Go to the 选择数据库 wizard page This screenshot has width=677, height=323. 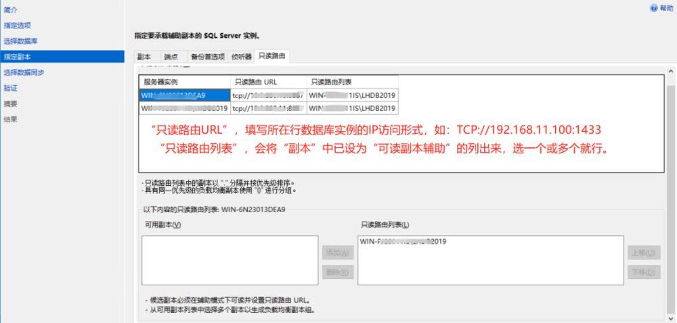coord(21,41)
